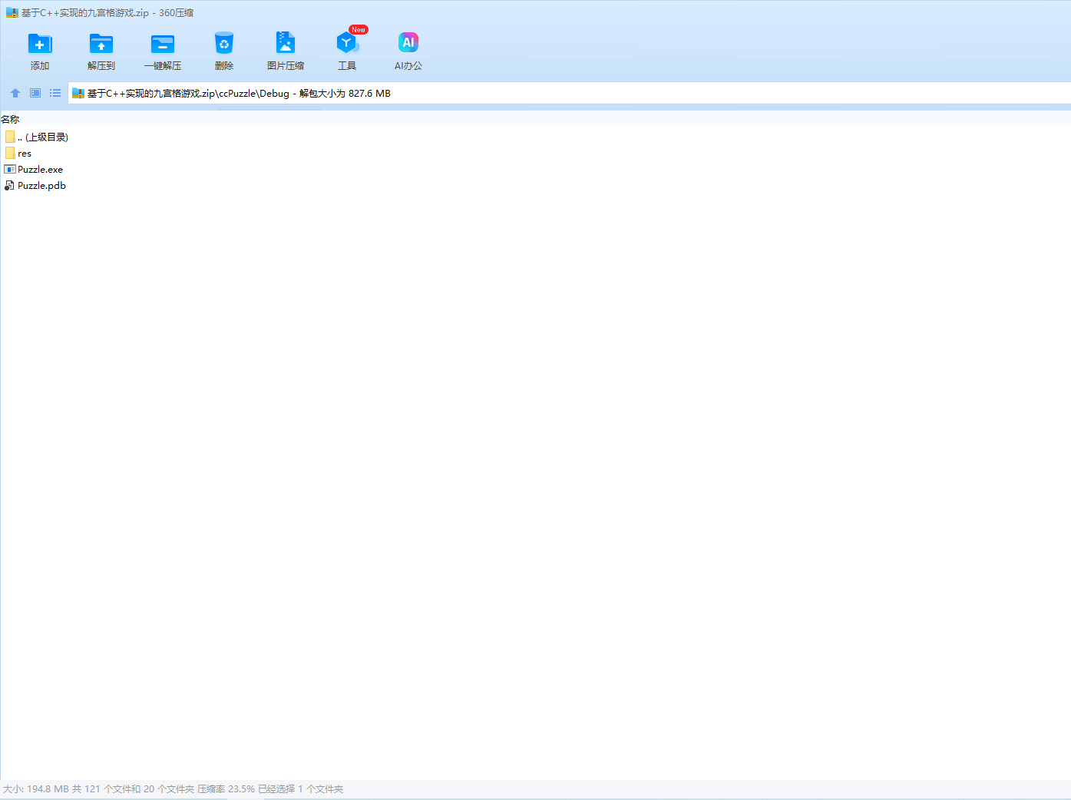1071x800 pixels.
Task: Click the address path input field
Action: 570,94
